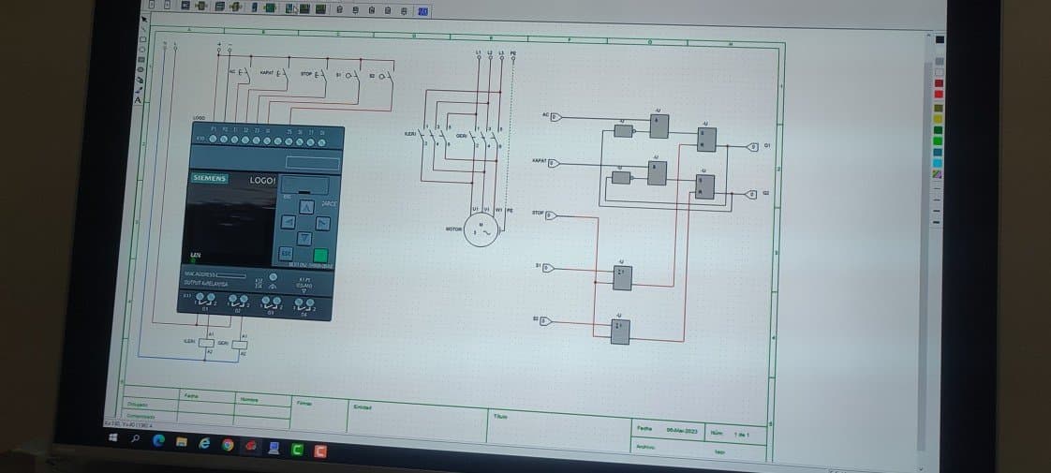The image size is (1051, 473).
Task: Pick the black color swatch
Action: [940, 39]
